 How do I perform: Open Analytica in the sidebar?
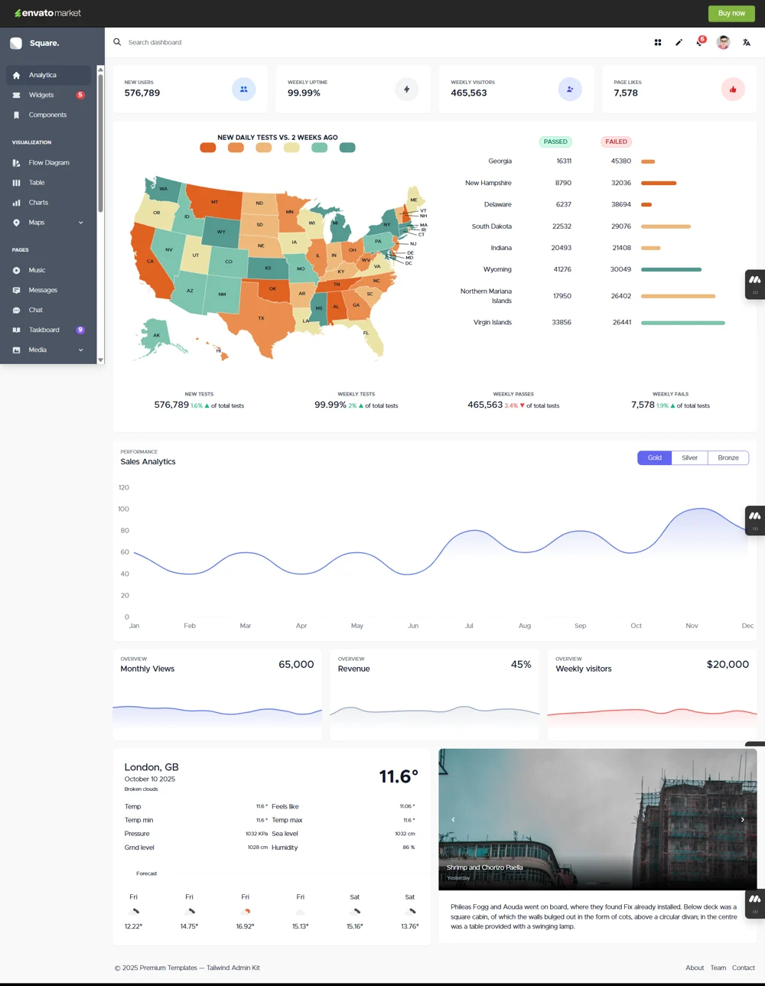pos(48,75)
